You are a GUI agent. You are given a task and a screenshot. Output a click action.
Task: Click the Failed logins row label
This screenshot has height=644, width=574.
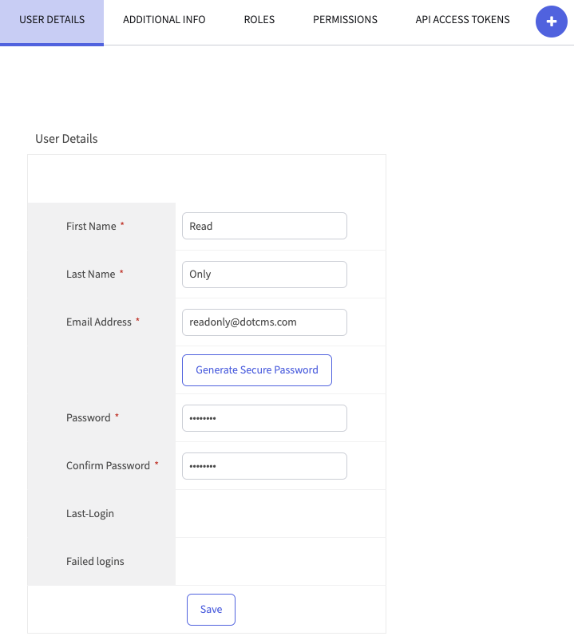(95, 561)
